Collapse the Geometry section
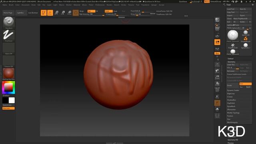 (x=231, y=62)
